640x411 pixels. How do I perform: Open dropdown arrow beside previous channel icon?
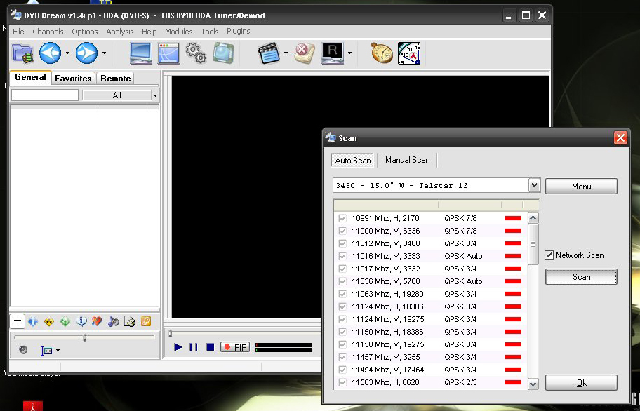pyautogui.click(x=67, y=53)
